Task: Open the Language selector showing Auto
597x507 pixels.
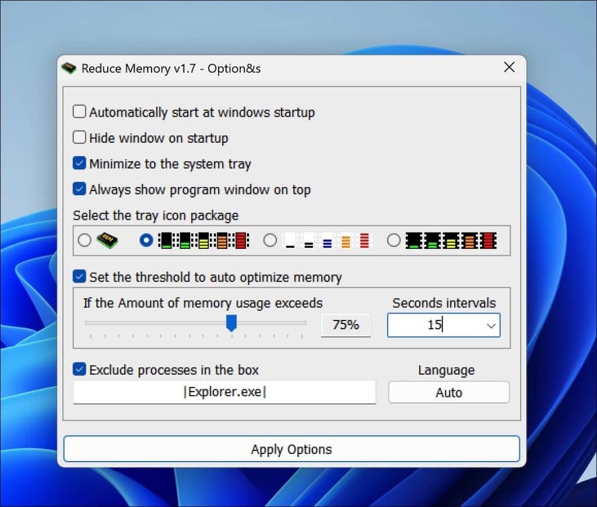Action: point(449,392)
